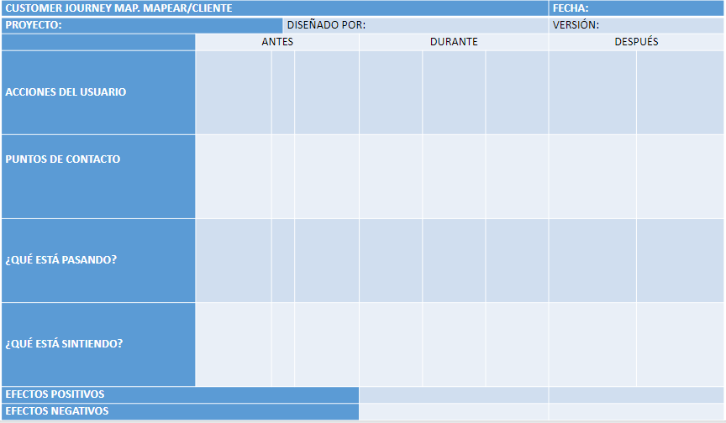The width and height of the screenshot is (726, 423).
Task: Select the DURANTE column header
Action: click(x=454, y=42)
